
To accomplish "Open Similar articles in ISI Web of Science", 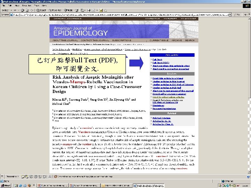I will pos(173,85).
